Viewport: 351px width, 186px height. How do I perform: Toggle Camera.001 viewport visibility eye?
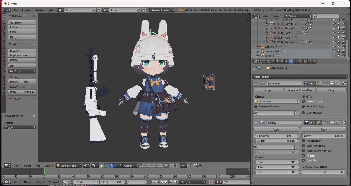click(x=334, y=51)
